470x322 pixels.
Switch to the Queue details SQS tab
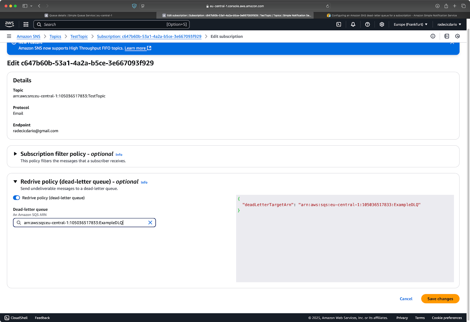[x=78, y=15]
